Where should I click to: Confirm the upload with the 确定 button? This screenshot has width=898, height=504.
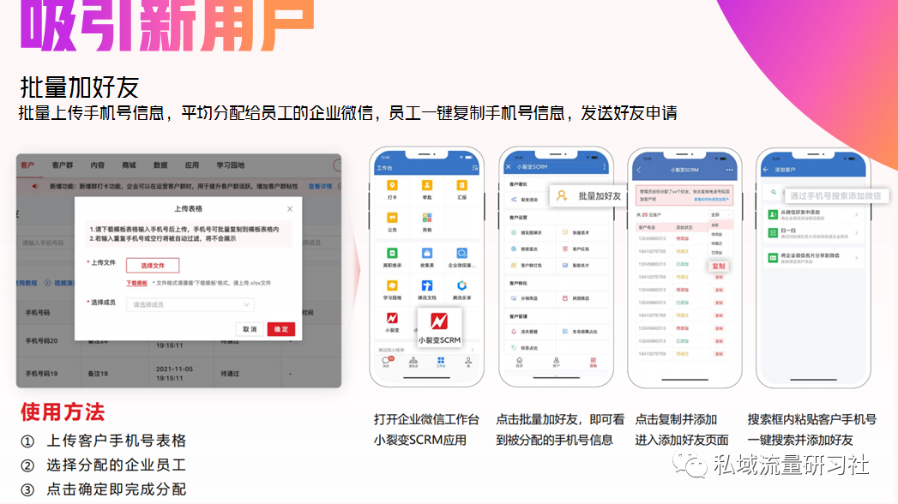pos(281,329)
